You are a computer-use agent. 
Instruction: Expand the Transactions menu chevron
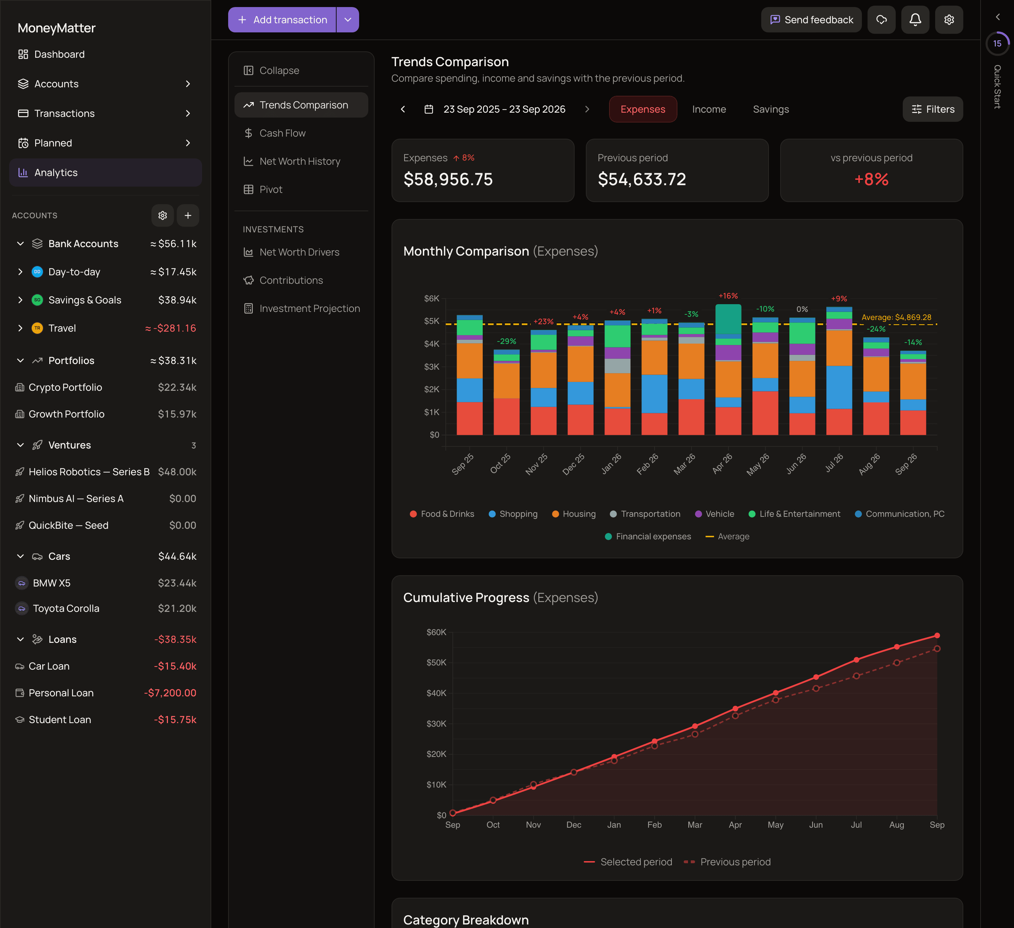[x=188, y=114]
